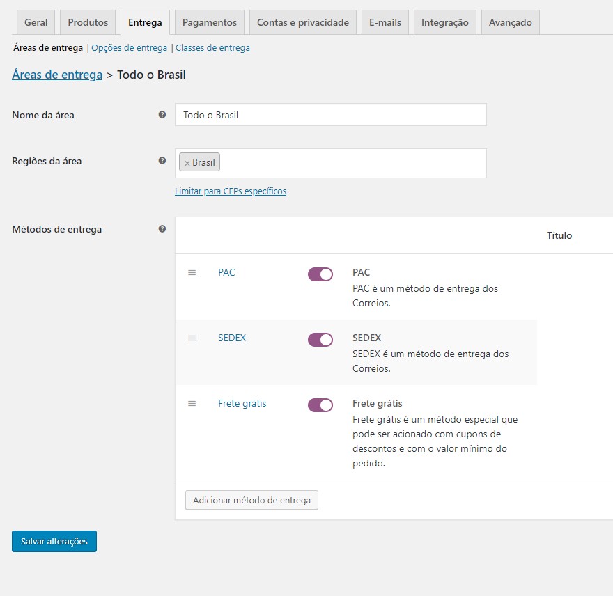Go to the Avançado tab

click(511, 23)
